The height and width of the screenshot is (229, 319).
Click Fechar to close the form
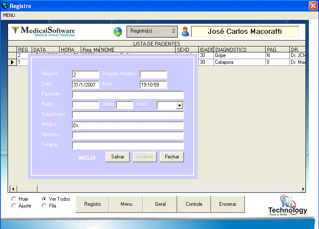coord(172,157)
